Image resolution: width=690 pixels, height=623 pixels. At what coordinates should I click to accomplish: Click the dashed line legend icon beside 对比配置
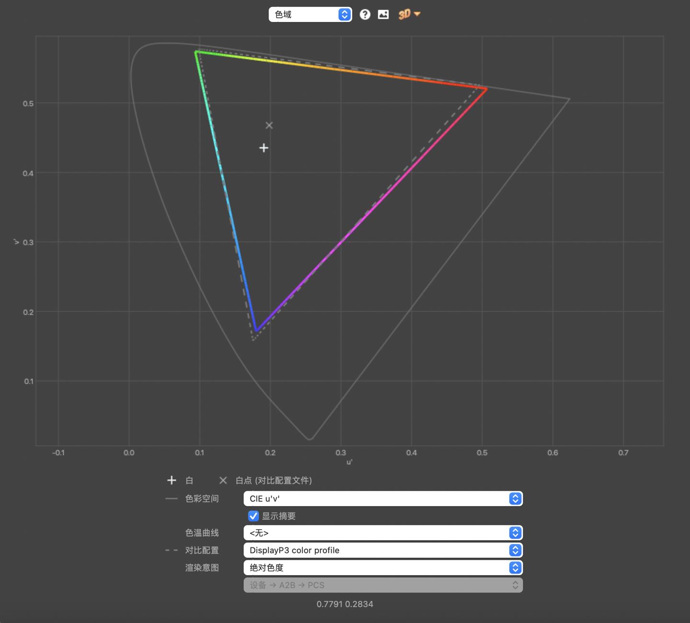(x=172, y=550)
